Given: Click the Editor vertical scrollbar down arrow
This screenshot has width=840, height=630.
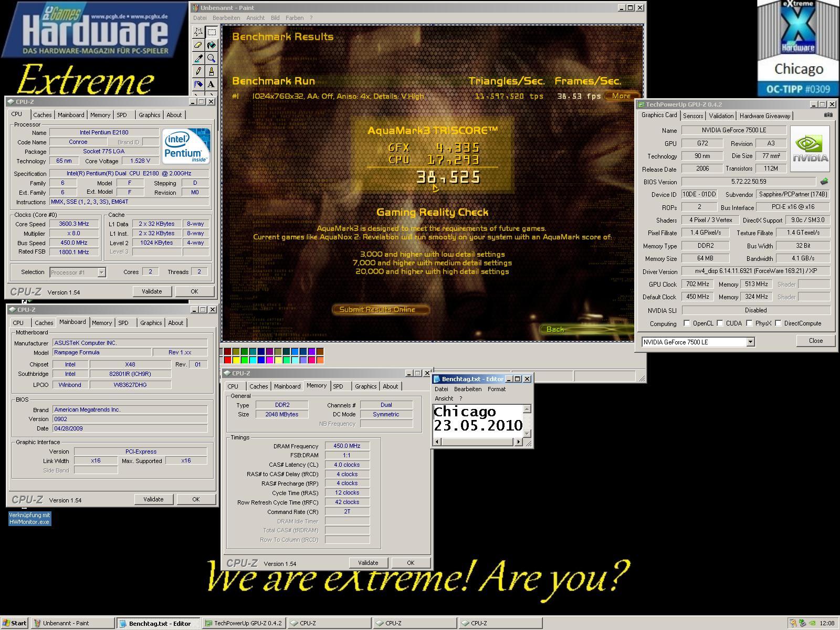Looking at the screenshot, I should tap(527, 433).
